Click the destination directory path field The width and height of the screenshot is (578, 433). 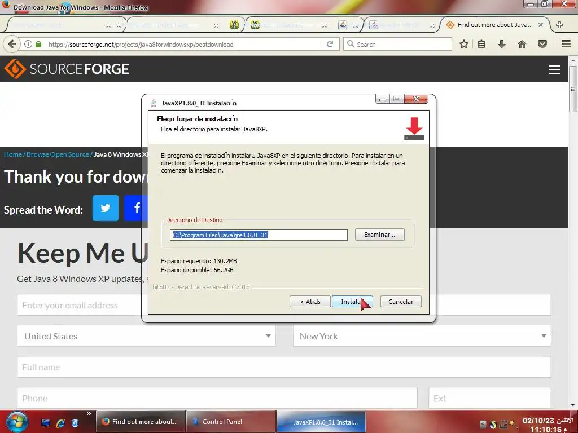pyautogui.click(x=259, y=235)
